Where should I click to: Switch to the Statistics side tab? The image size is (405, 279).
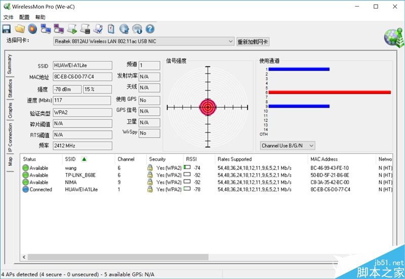point(10,88)
